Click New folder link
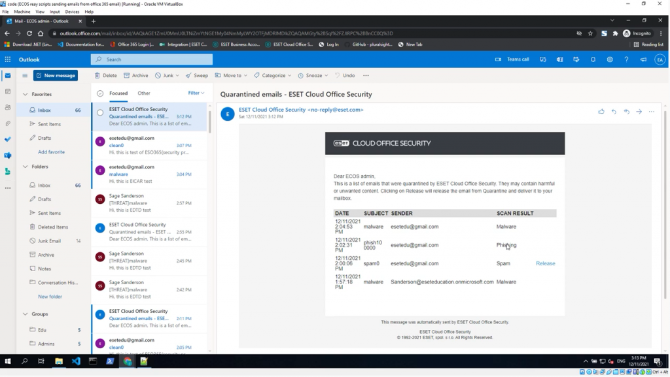 [50, 297]
